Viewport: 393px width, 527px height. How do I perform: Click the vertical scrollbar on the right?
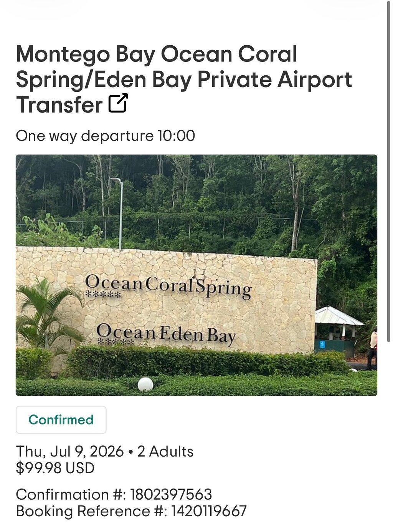389,171
